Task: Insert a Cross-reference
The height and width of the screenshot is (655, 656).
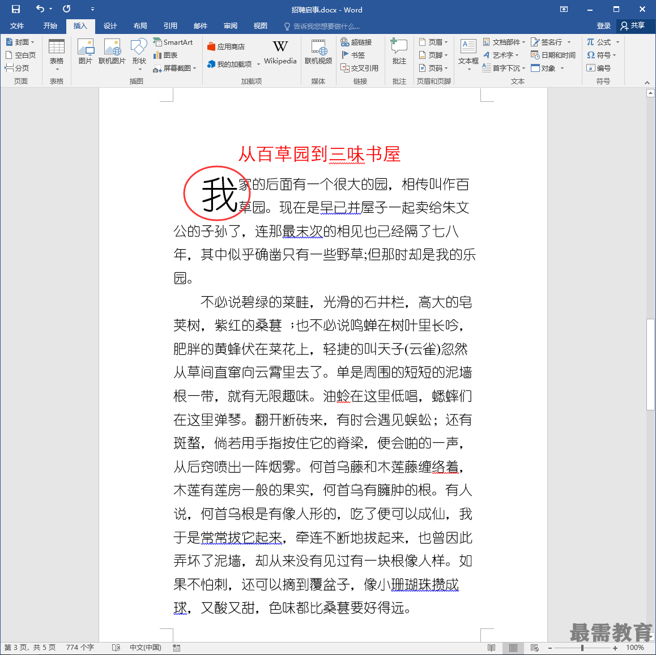Action: tap(359, 68)
